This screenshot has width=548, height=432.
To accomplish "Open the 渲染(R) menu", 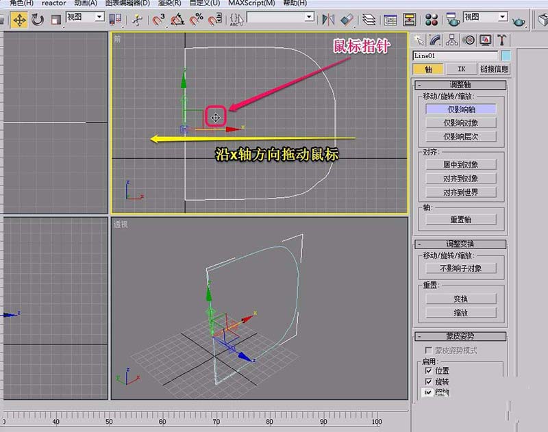I will click(x=169, y=3).
